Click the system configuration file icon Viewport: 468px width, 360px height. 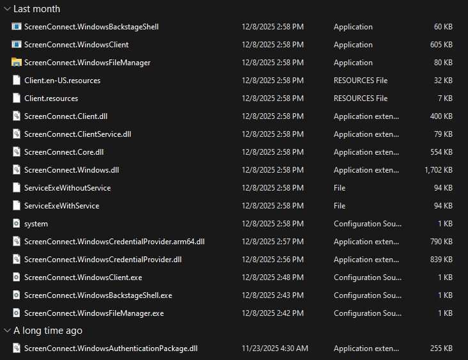click(x=17, y=224)
